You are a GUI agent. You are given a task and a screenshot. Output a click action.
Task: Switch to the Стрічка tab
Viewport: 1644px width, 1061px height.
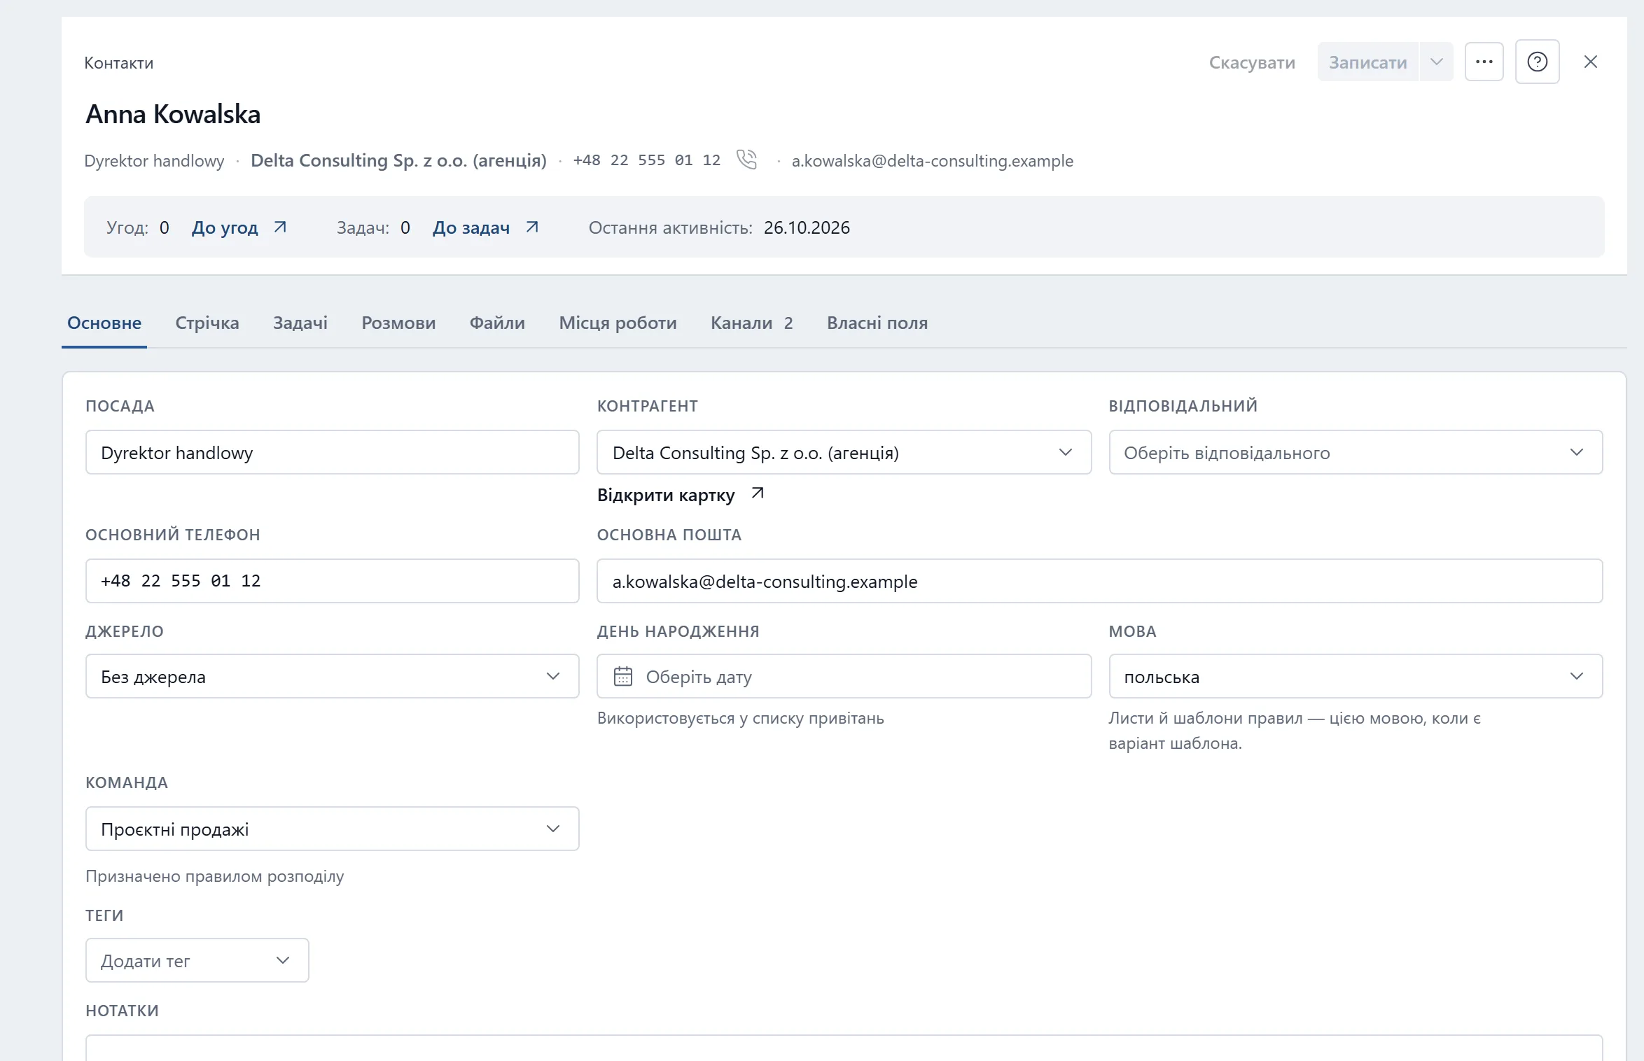click(x=207, y=323)
